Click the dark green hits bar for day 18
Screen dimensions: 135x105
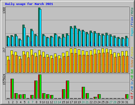tap(75, 36)
